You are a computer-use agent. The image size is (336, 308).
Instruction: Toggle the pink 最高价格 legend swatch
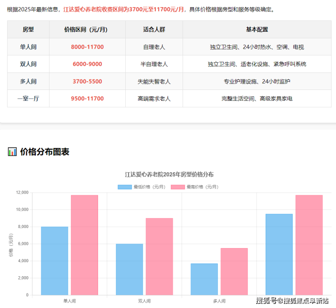178,187
